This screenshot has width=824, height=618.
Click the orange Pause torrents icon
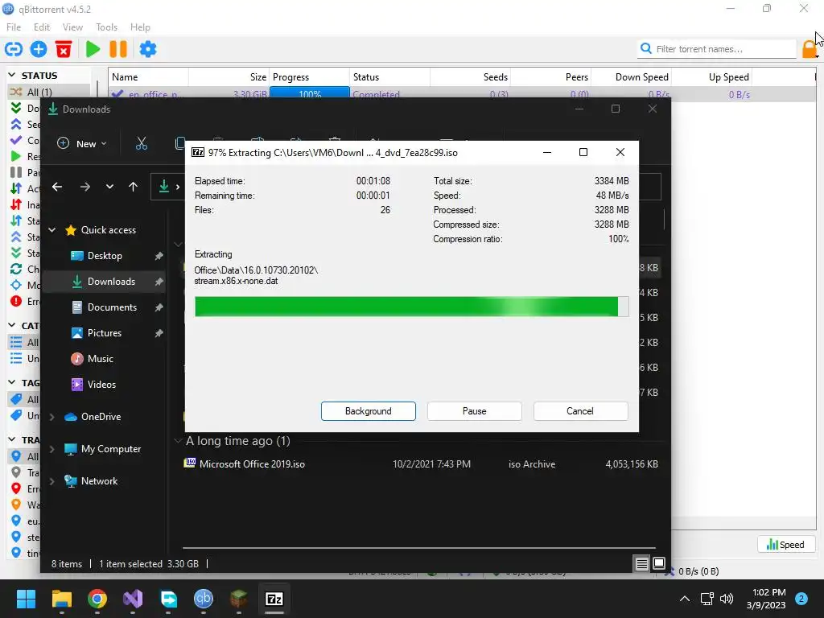pyautogui.click(x=118, y=49)
